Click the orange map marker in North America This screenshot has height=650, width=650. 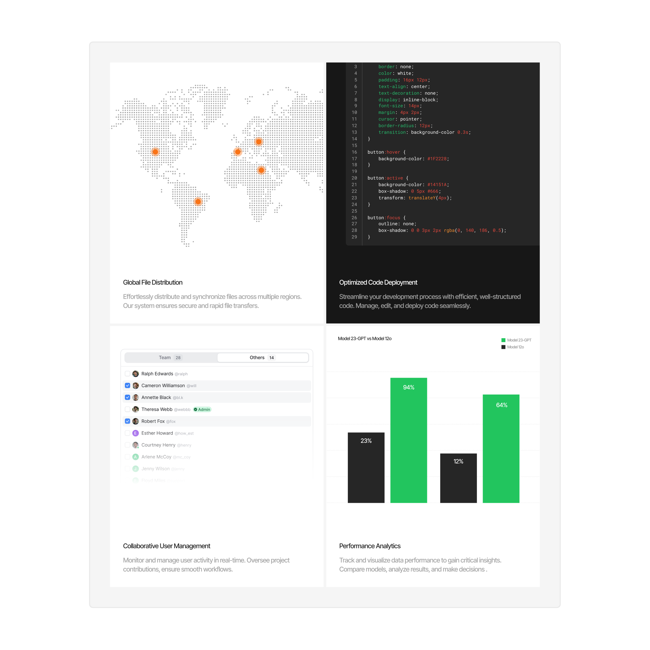(155, 152)
